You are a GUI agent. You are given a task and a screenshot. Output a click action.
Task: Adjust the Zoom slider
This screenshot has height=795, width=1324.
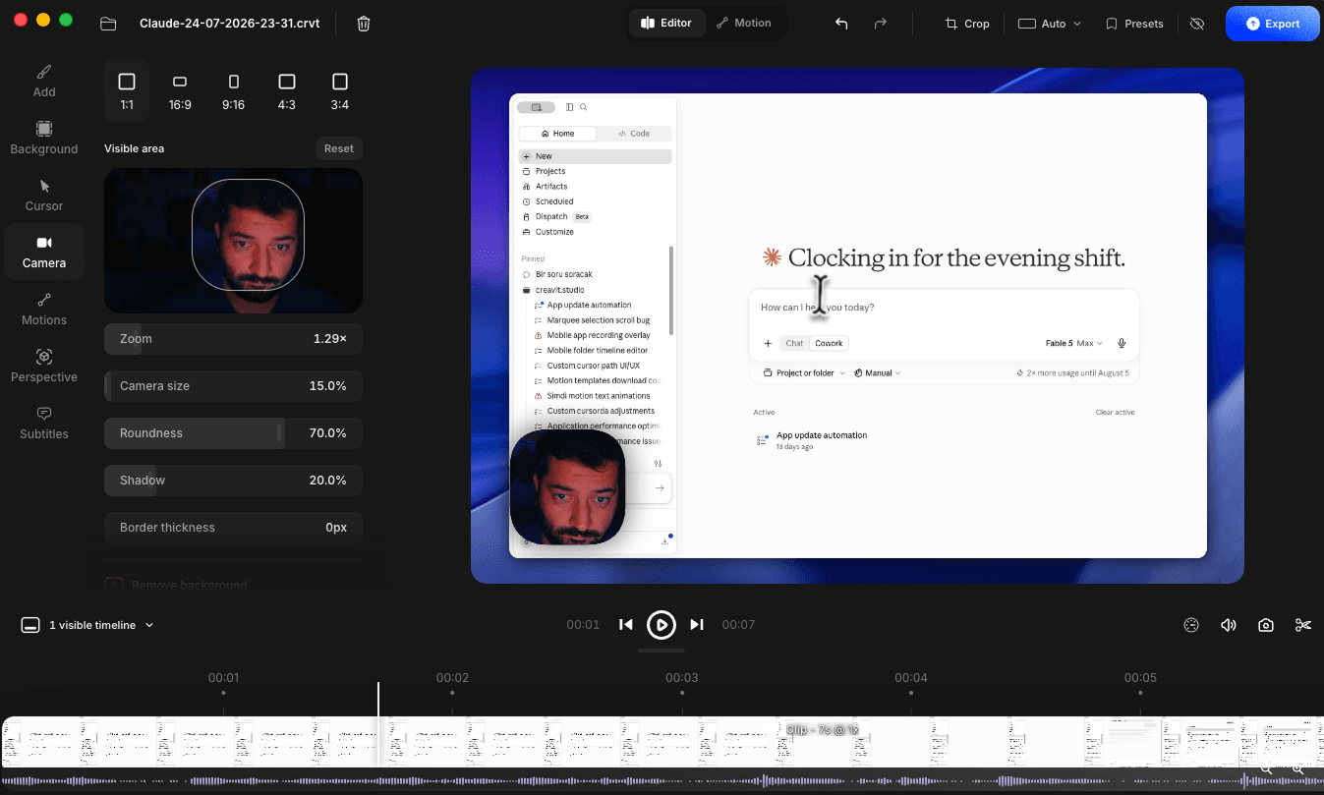click(233, 339)
